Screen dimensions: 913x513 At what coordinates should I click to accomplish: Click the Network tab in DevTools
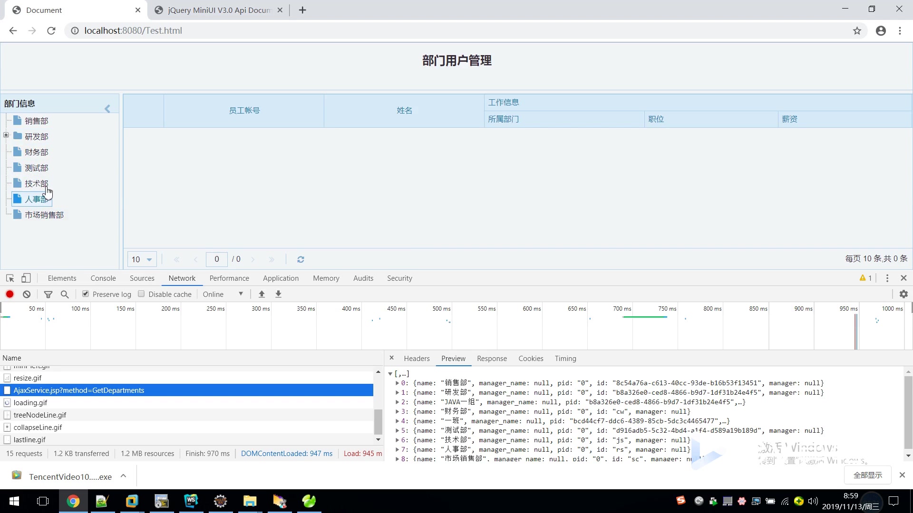(182, 277)
